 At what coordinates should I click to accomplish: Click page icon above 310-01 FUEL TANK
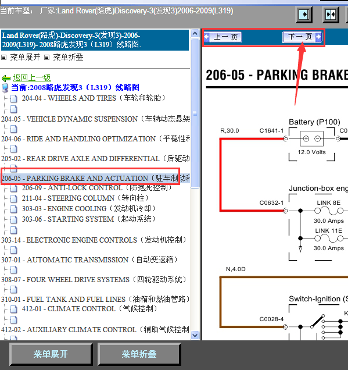(14, 290)
